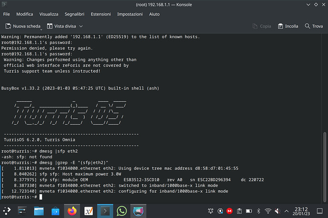Open the Impostazioni menu

click(x=130, y=14)
